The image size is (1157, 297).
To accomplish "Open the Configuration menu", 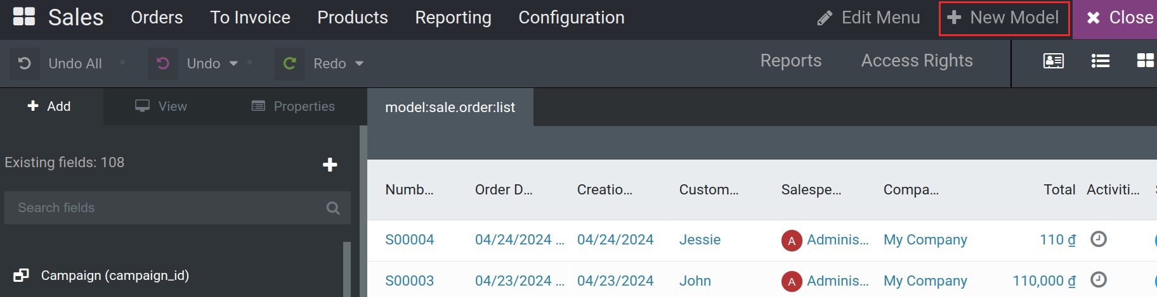I will (x=571, y=18).
